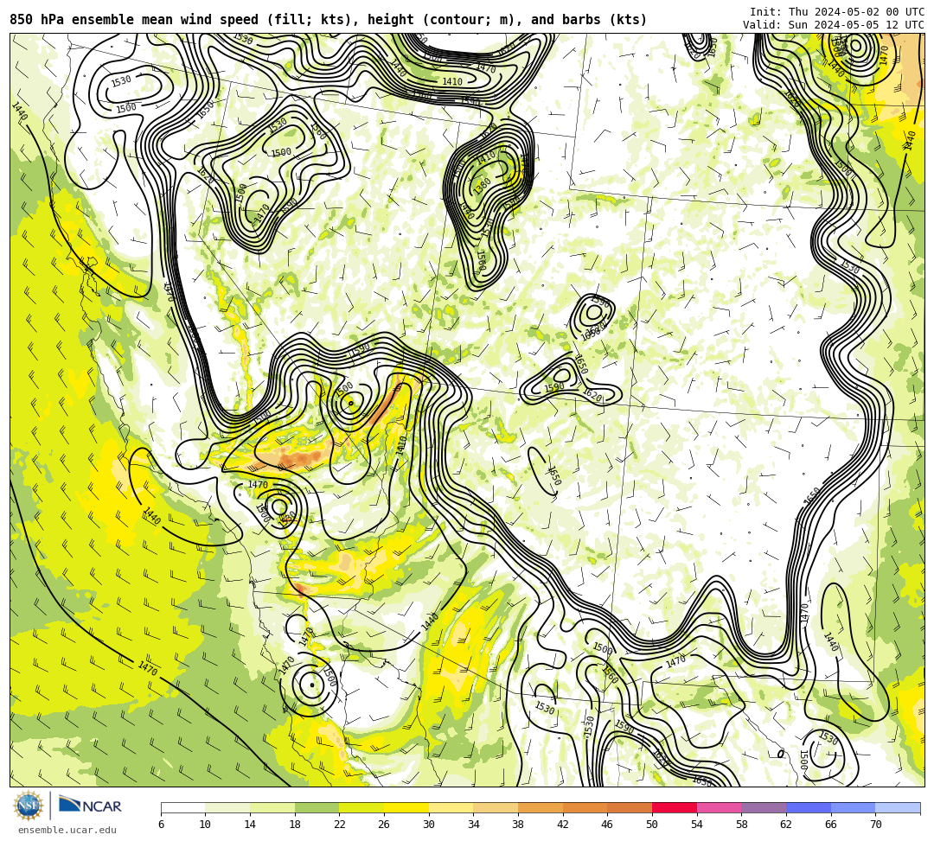Click the 1380 height contour label
Image resolution: width=934 pixels, height=841 pixels.
[482, 187]
